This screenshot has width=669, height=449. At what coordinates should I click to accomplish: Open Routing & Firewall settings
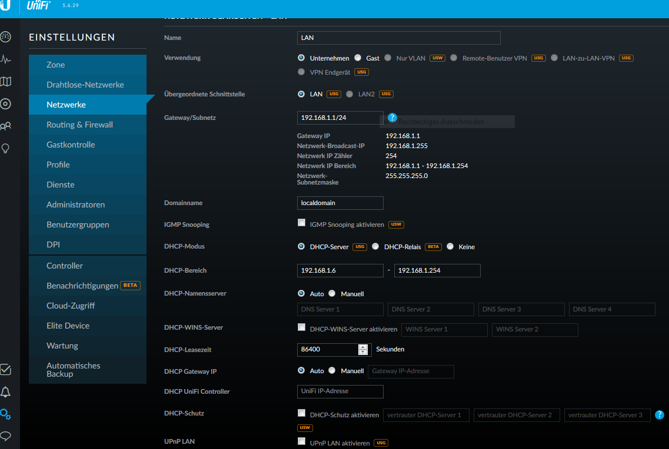[88, 125]
